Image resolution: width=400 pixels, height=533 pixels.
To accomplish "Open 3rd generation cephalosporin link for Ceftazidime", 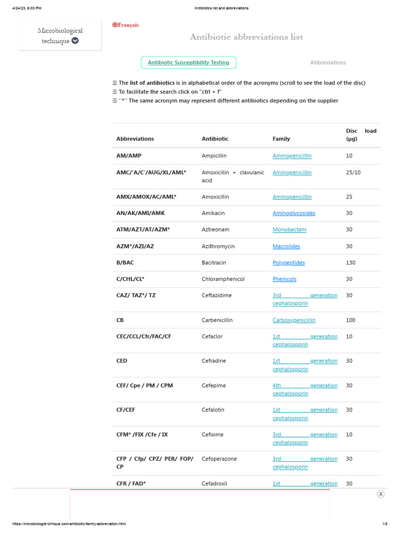I will (305, 299).
